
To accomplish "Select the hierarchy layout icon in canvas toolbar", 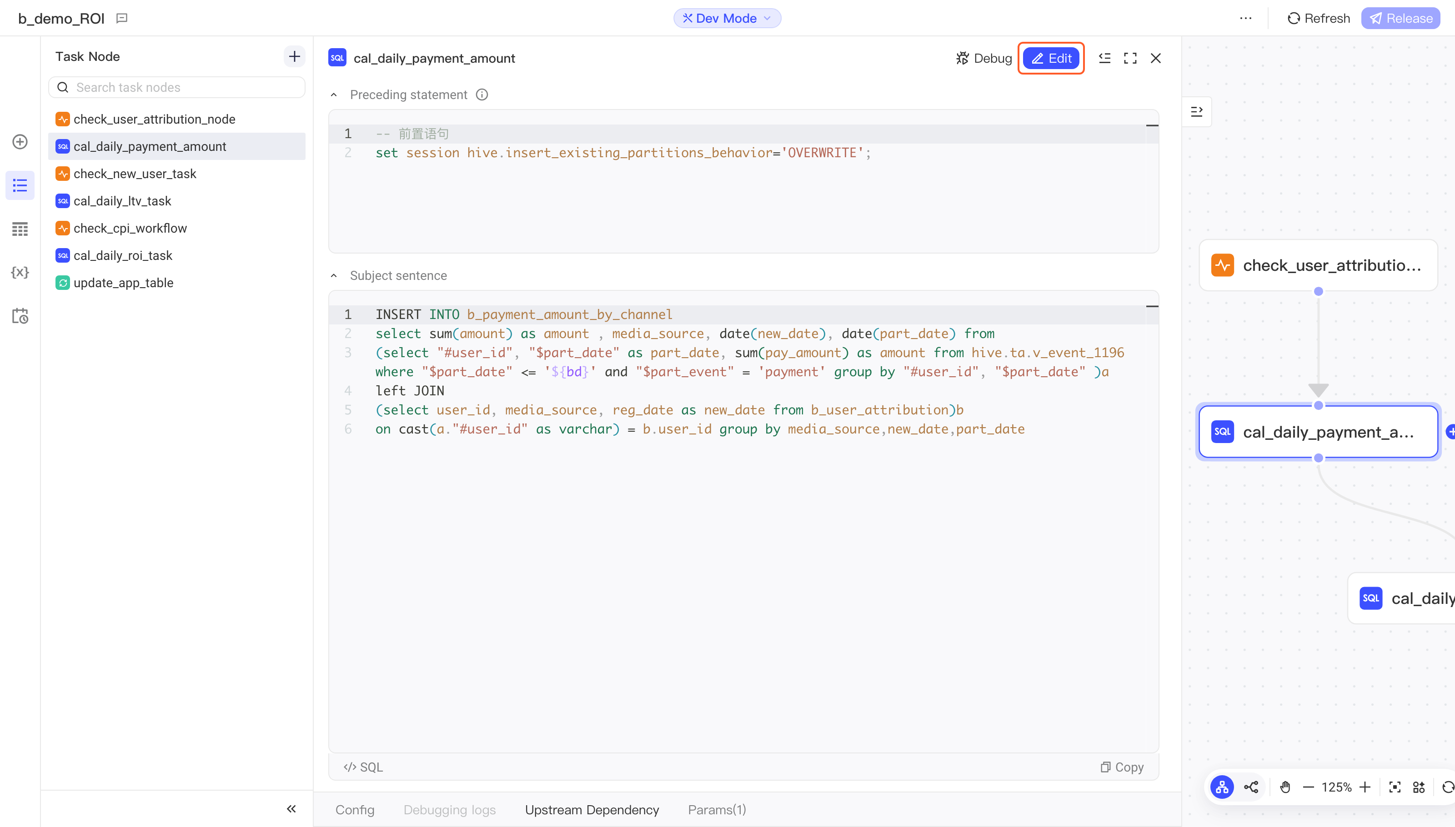I will tap(1222, 787).
